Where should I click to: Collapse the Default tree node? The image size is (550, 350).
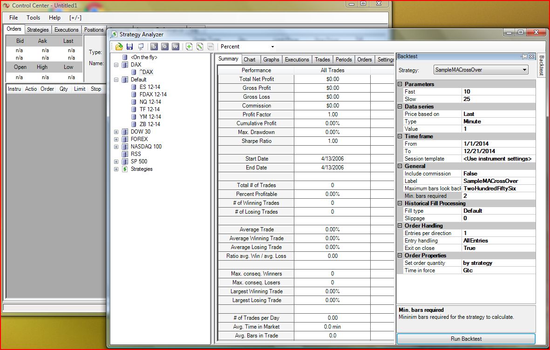116,80
